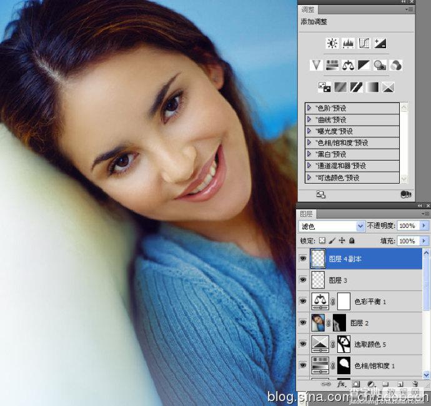Open the 不透明度 opacity slider arrow
The width and height of the screenshot is (431, 406).
pos(424,225)
